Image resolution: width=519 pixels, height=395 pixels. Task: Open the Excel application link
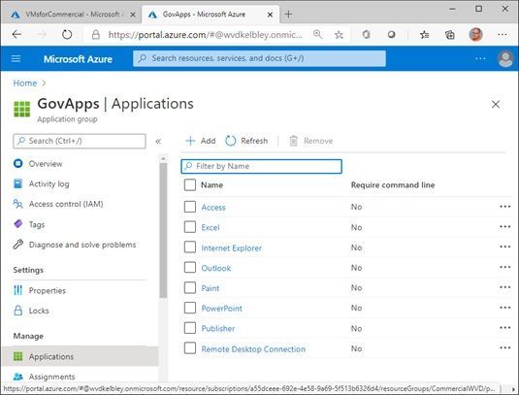tap(211, 227)
